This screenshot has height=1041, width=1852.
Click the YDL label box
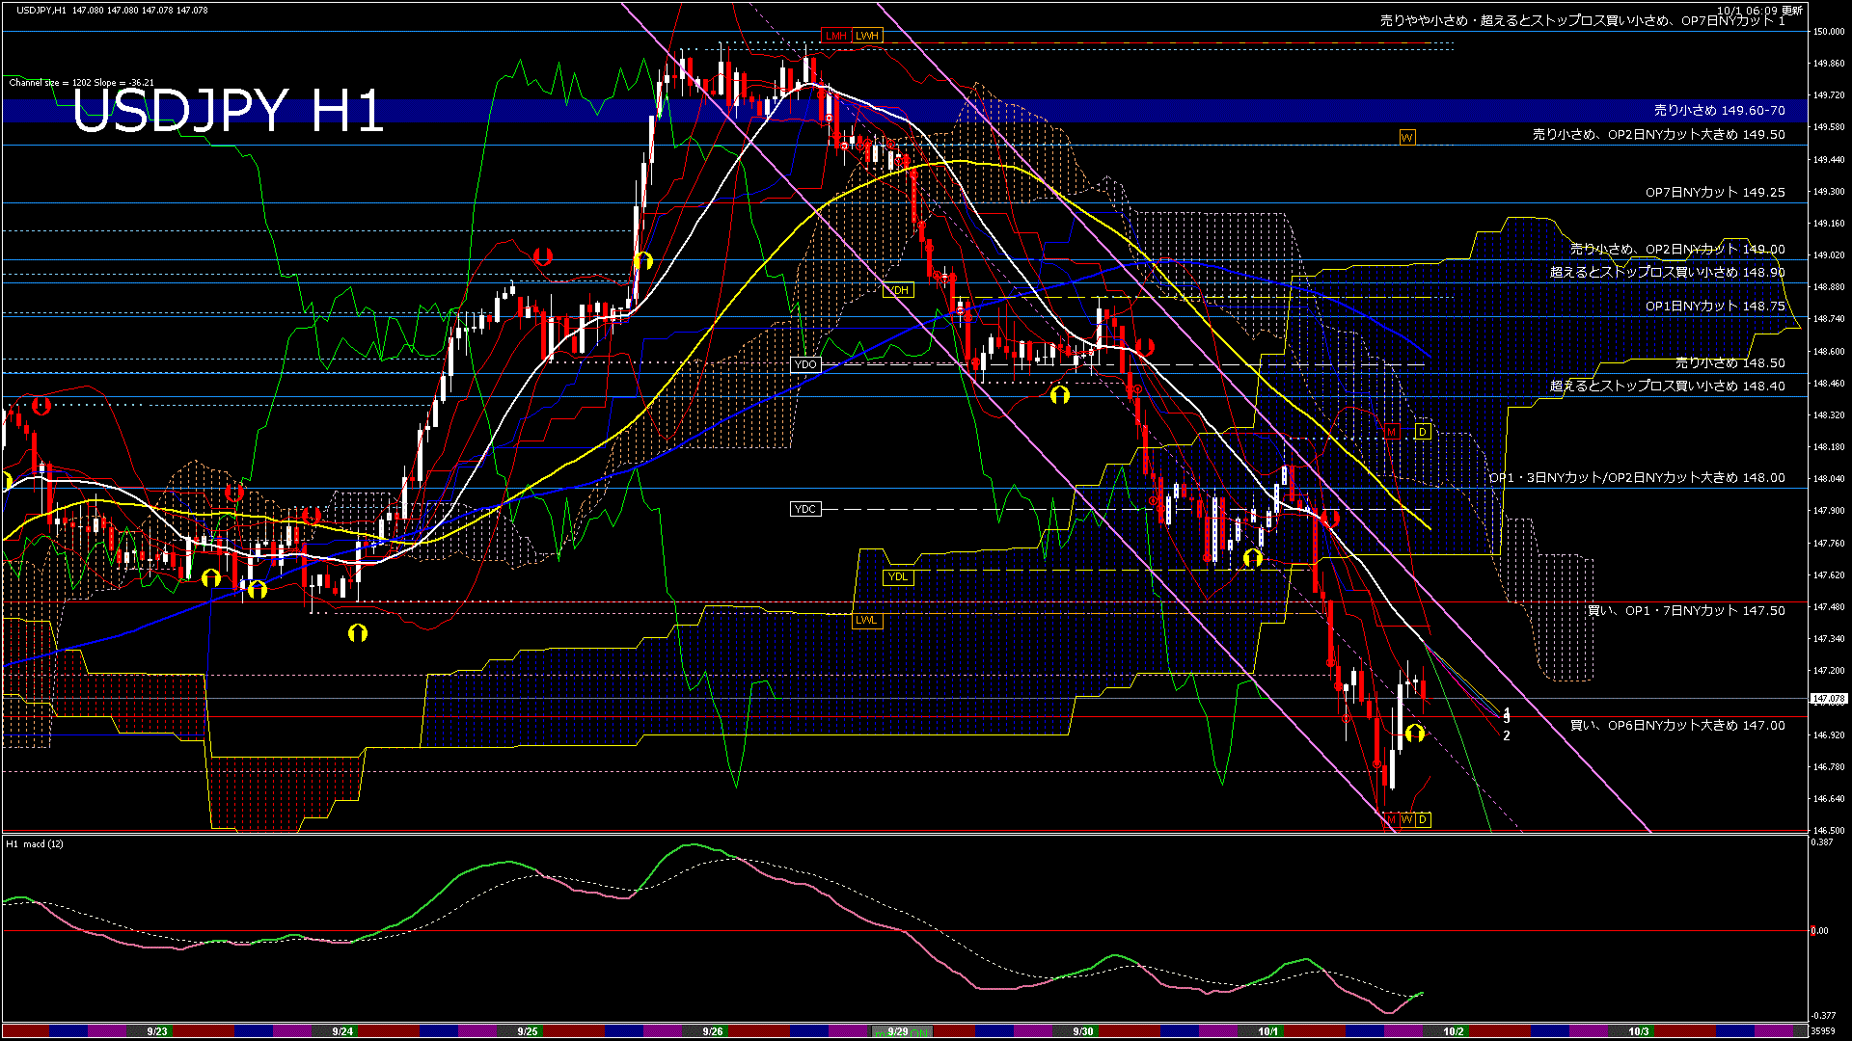click(x=898, y=577)
